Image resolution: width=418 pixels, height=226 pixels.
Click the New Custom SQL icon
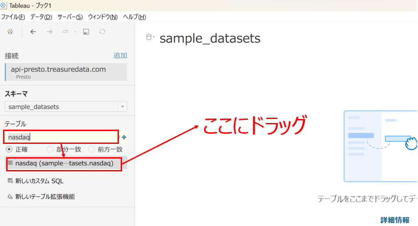10,181
